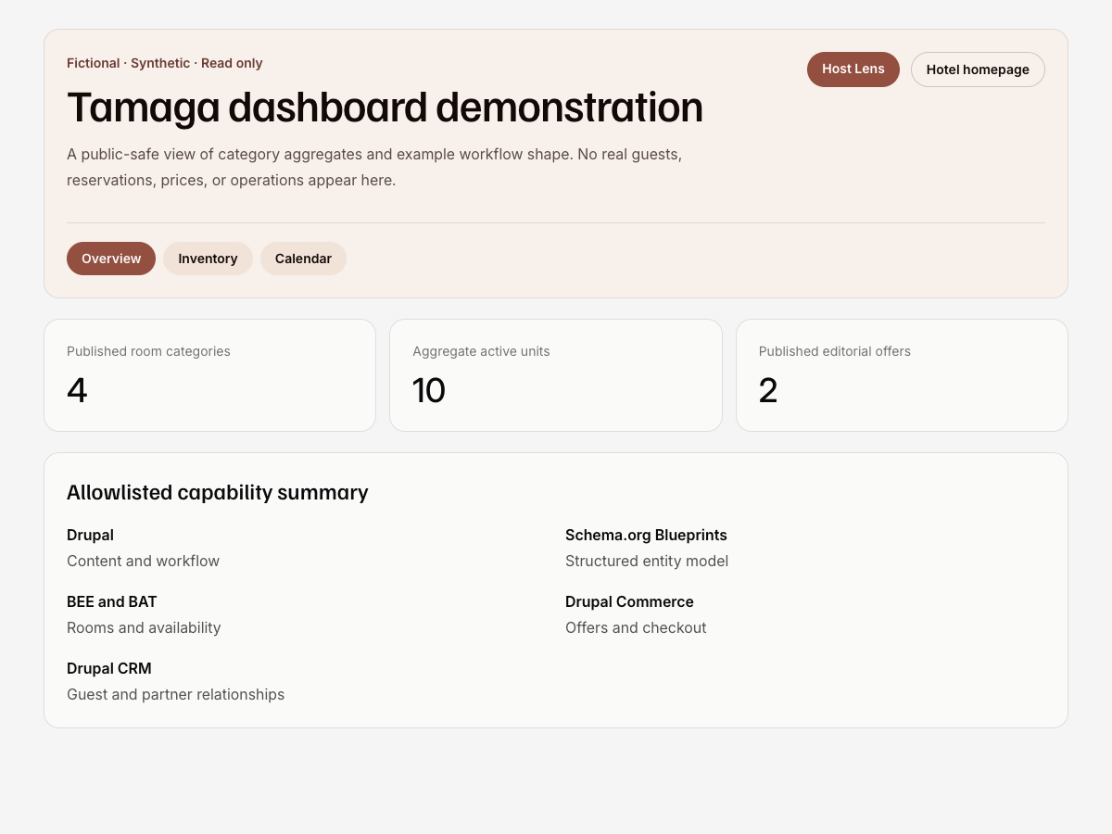Image resolution: width=1112 pixels, height=834 pixels.
Task: Click the 'Structured entity model' description
Action: [x=647, y=561]
